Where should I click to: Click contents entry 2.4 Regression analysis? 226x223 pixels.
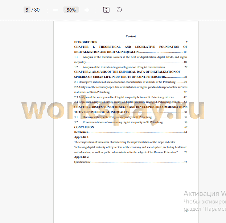pos(131,102)
